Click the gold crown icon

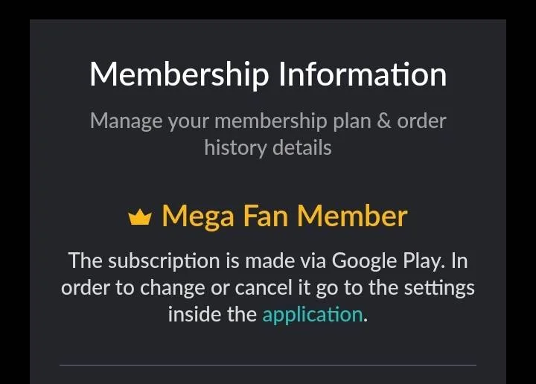(x=140, y=217)
